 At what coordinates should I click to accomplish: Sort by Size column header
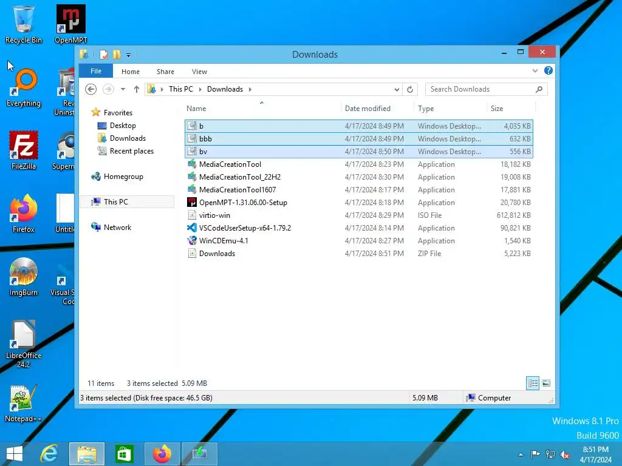[x=497, y=109]
